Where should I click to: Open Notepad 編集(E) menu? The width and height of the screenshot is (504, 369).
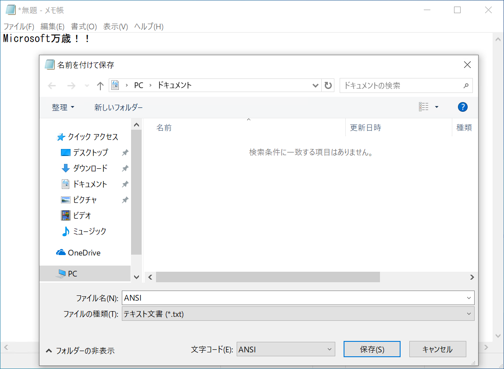(53, 26)
